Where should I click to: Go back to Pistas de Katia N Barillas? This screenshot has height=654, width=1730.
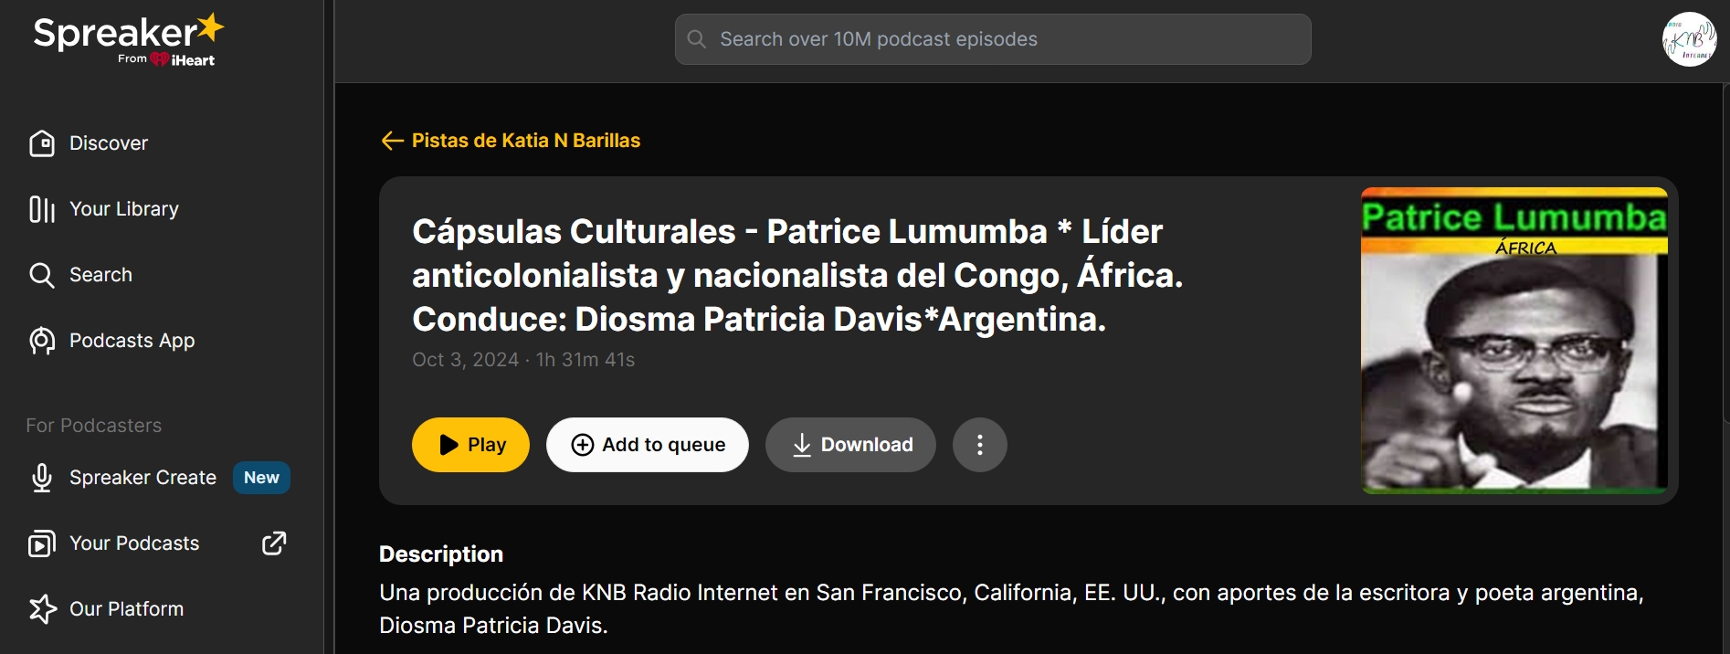pyautogui.click(x=511, y=141)
